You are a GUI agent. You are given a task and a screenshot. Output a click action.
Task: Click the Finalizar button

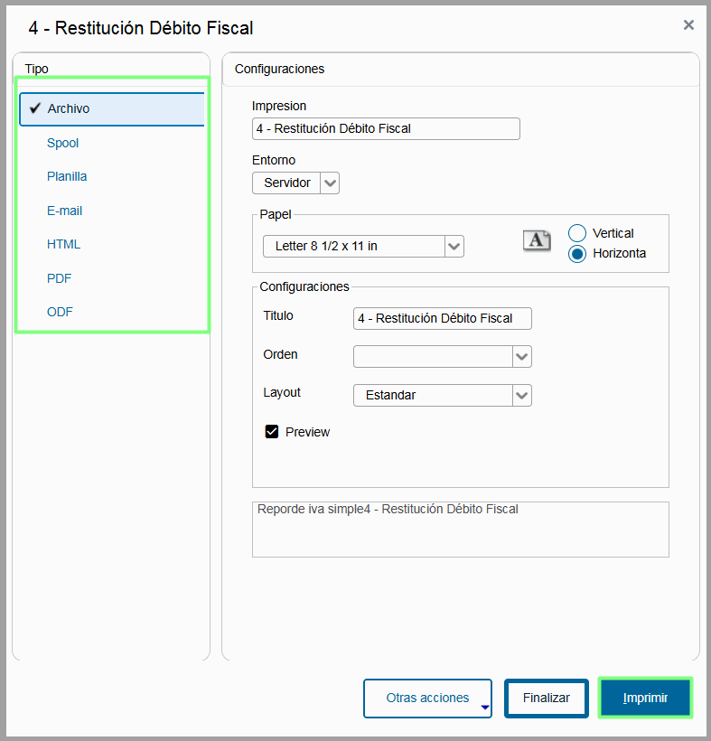547,699
